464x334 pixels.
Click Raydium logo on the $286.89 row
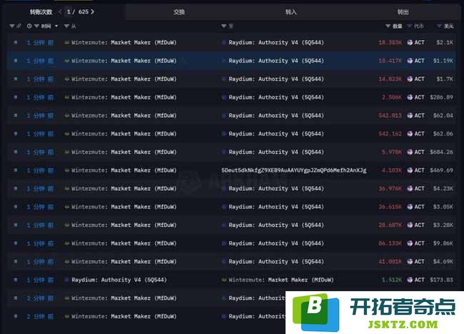[224, 97]
